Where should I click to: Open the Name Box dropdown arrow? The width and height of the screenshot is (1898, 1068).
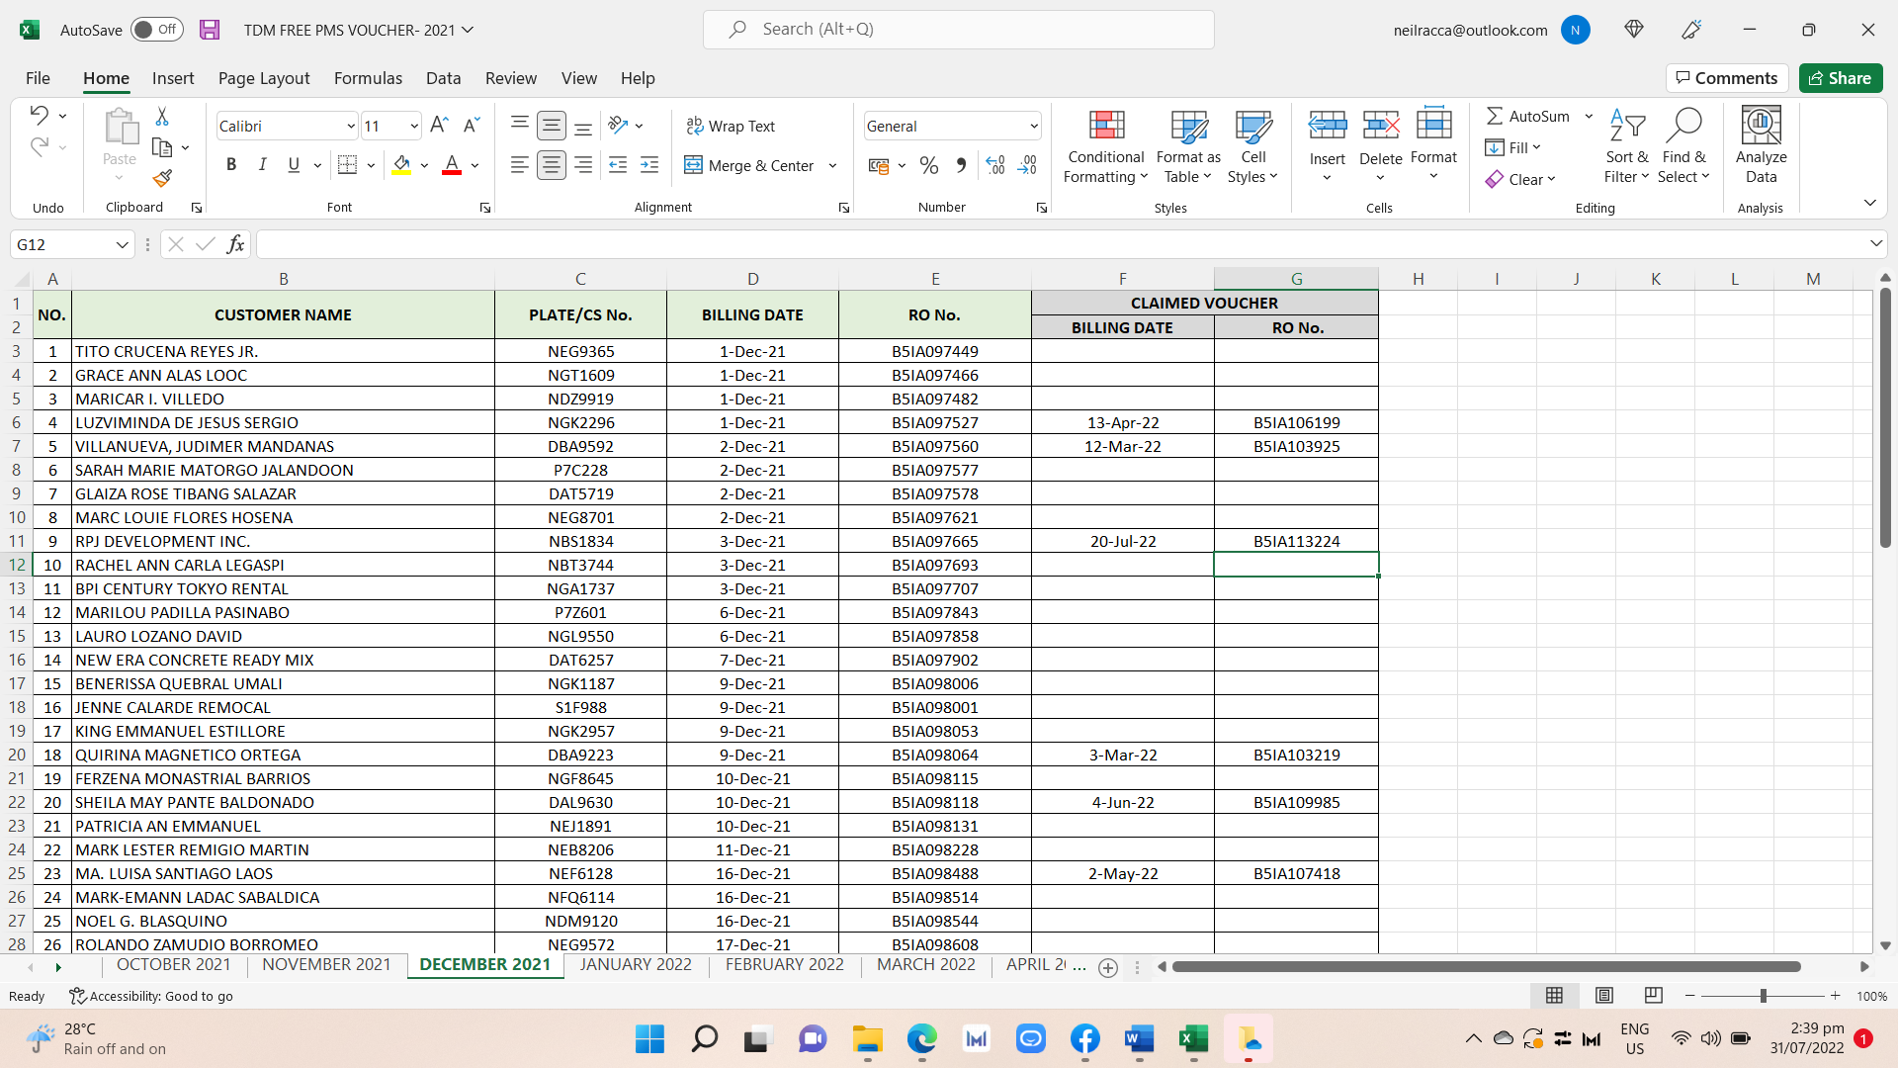122,244
